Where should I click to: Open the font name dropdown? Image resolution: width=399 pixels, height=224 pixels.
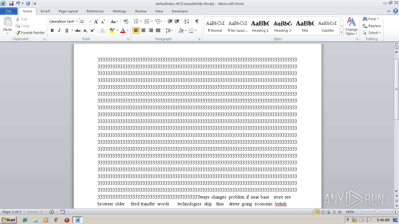(x=77, y=21)
